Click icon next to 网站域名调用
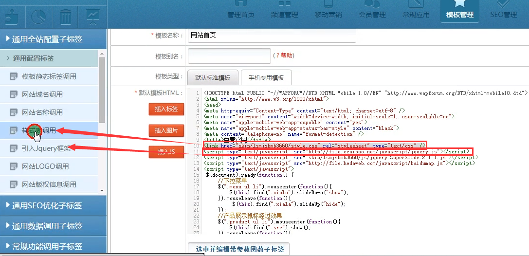The width and height of the screenshot is (529, 256). (x=14, y=94)
